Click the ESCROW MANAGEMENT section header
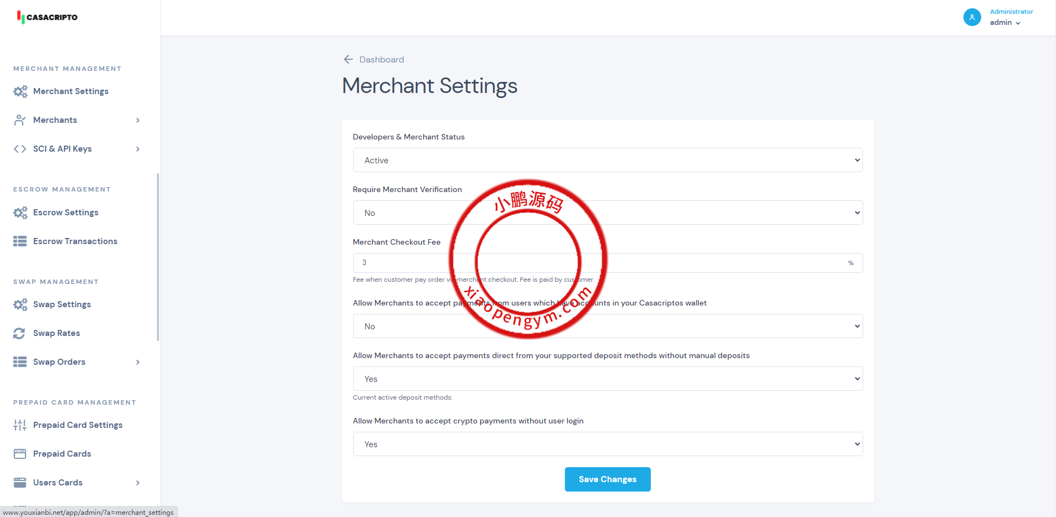The height and width of the screenshot is (517, 1056). (62, 189)
